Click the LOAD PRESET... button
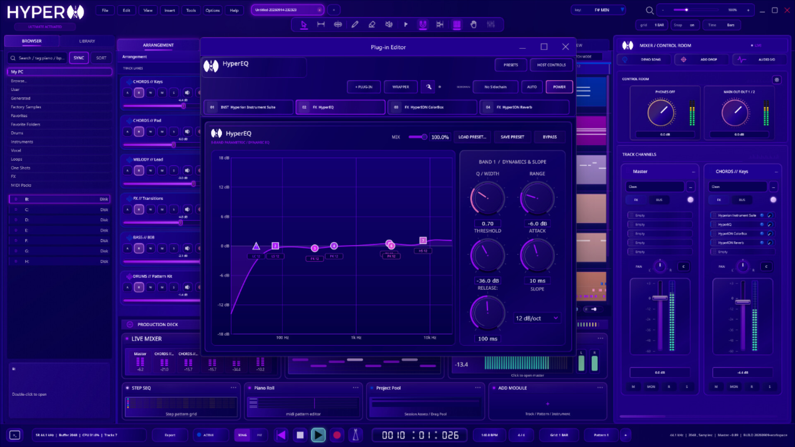Screen dimensions: 795x447 (472, 137)
